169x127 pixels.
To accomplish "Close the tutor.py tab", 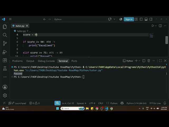I will click(27, 26).
